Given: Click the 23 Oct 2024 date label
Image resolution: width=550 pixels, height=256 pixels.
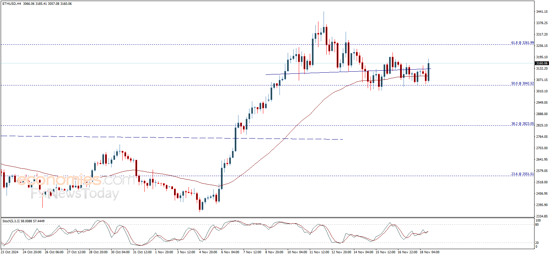Looking at the screenshot, I should click(10, 252).
